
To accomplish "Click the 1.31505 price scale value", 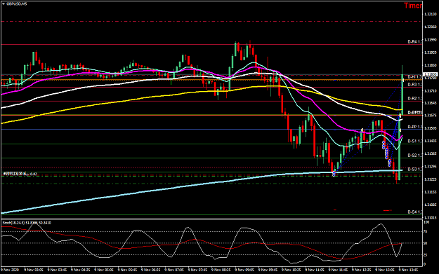I will pos(431,128).
